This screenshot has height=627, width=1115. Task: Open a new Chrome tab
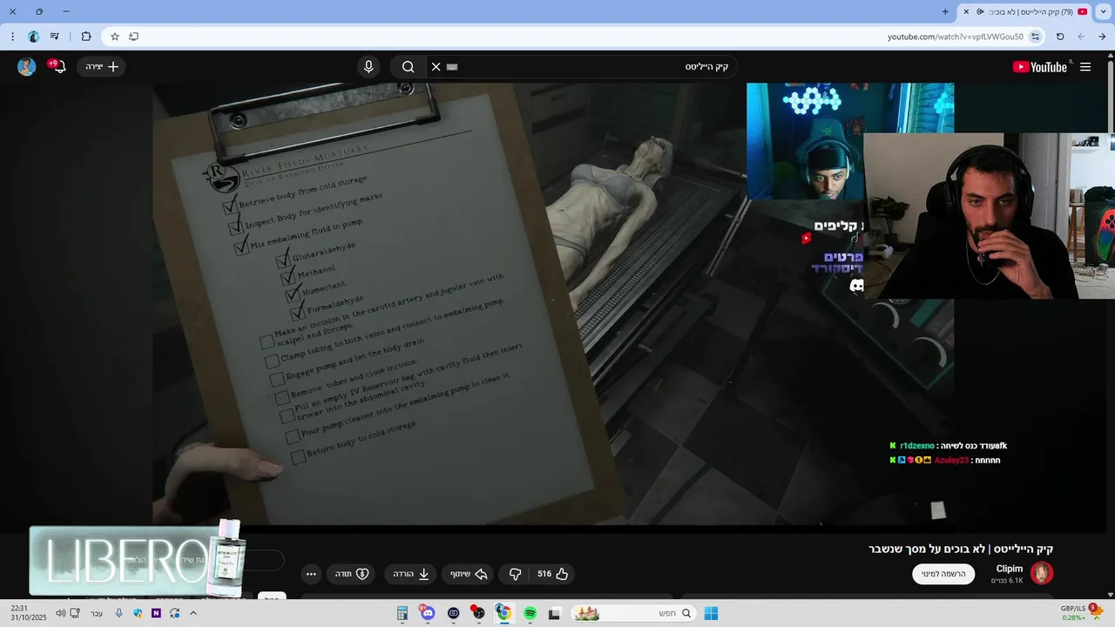click(945, 11)
